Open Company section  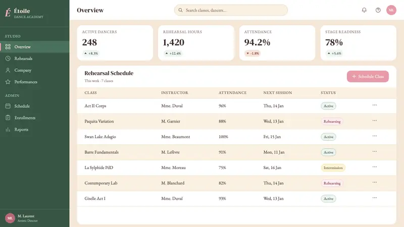pyautogui.click(x=34, y=70)
